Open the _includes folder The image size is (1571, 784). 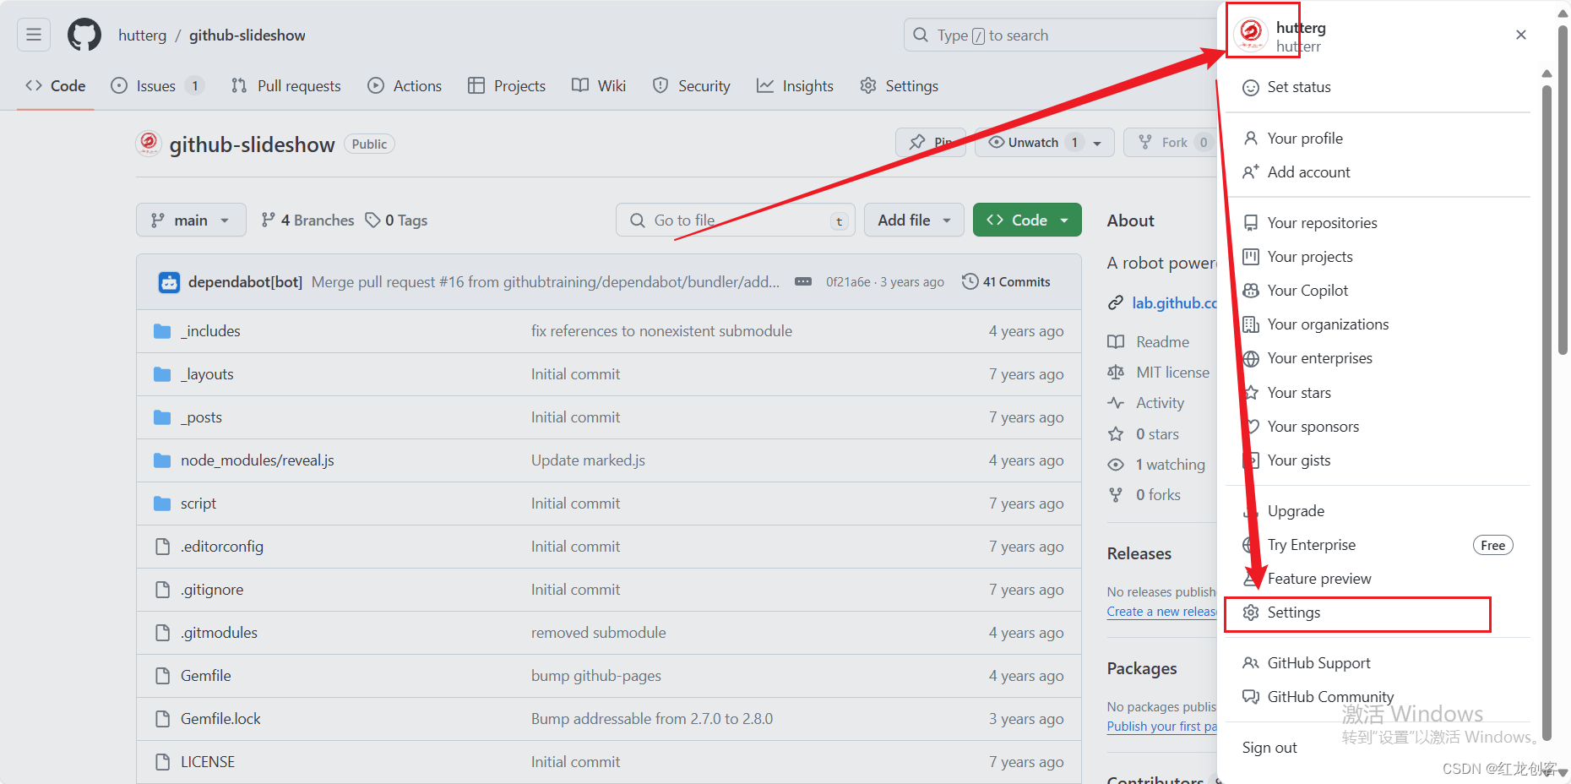click(210, 331)
